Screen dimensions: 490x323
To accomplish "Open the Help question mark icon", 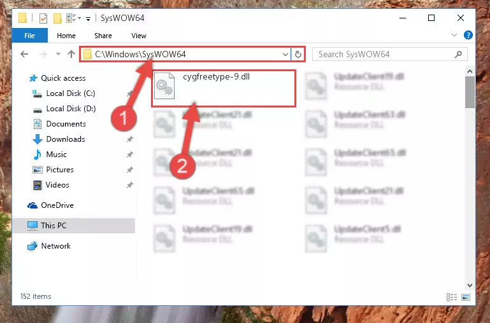I will coord(468,35).
